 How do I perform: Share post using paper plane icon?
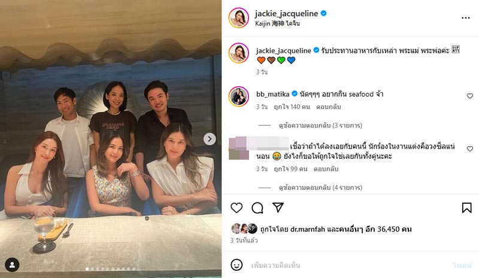coord(278,207)
